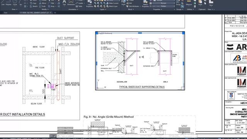This screenshot has width=247, height=139.
Task: Click Make Current layer button
Action: point(112,3)
